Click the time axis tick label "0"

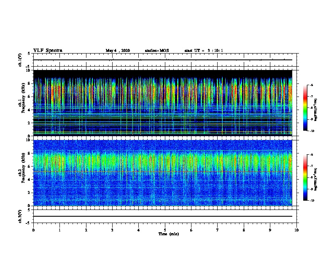point(33,230)
